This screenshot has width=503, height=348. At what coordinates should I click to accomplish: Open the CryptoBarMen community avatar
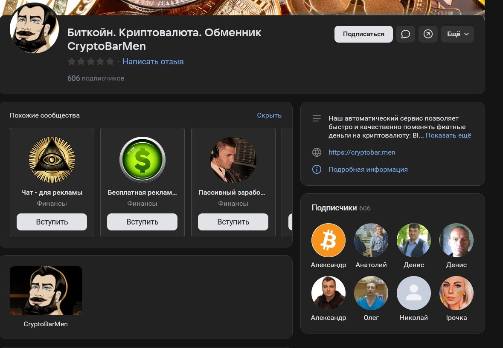[34, 28]
